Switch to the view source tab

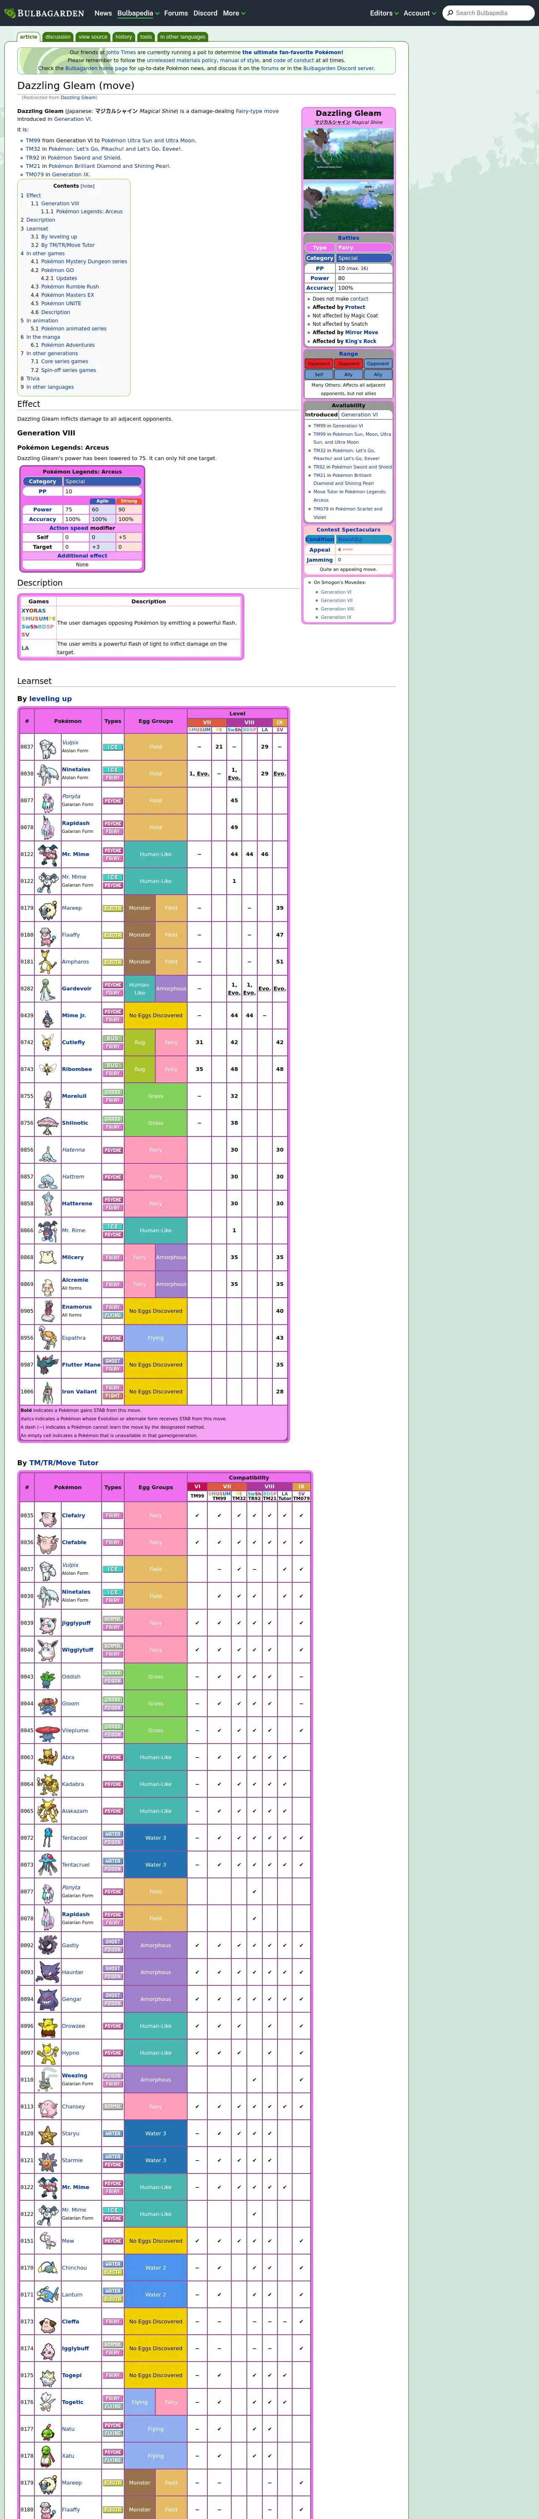pyautogui.click(x=93, y=37)
